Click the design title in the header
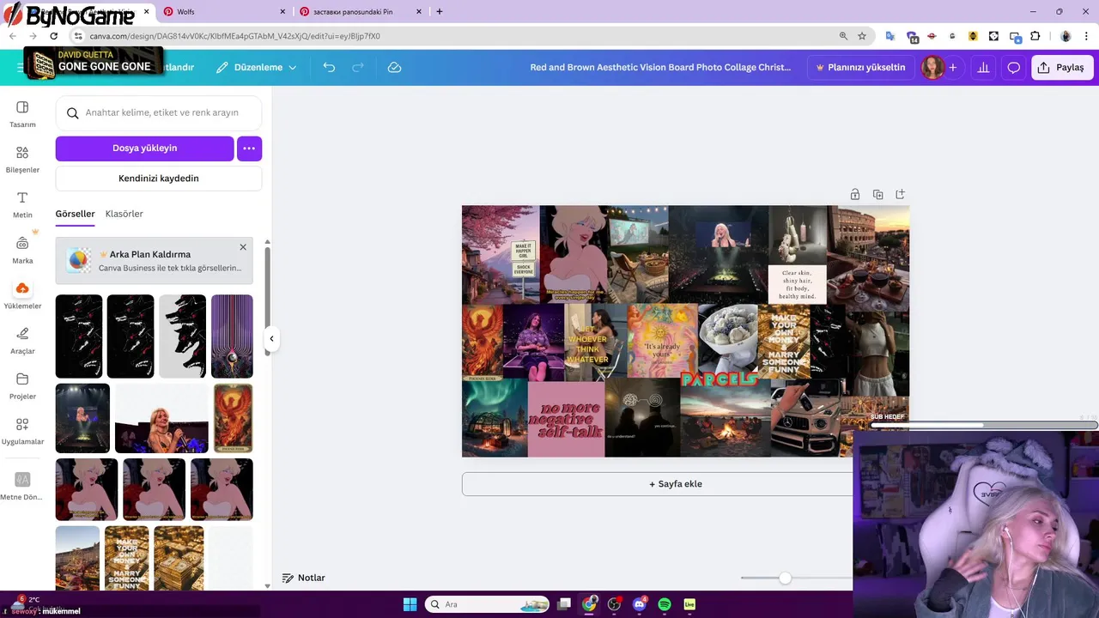 tap(660, 67)
